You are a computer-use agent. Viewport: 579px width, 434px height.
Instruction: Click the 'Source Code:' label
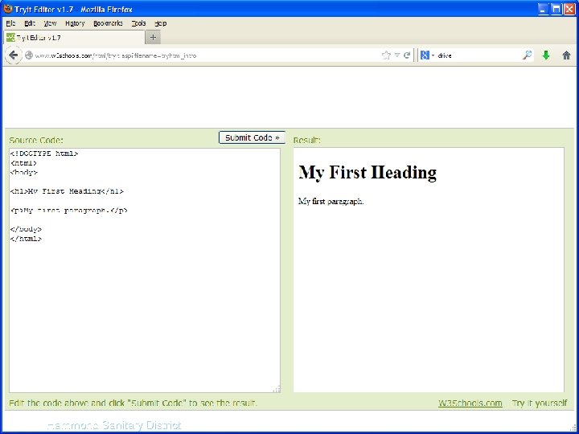pyautogui.click(x=36, y=140)
